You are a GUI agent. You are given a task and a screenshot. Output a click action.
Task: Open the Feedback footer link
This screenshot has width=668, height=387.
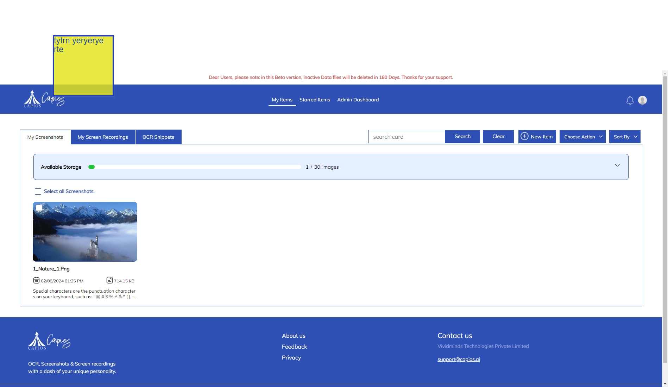click(x=294, y=347)
